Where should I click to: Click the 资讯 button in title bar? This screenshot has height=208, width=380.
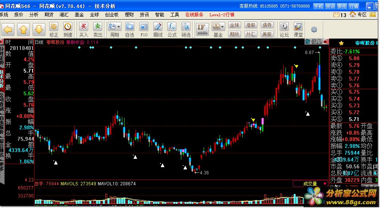pyautogui.click(x=330, y=6)
